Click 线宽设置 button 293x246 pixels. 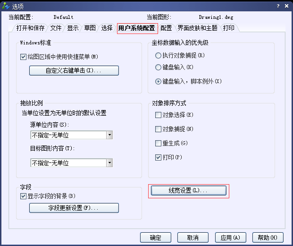pos(188,190)
